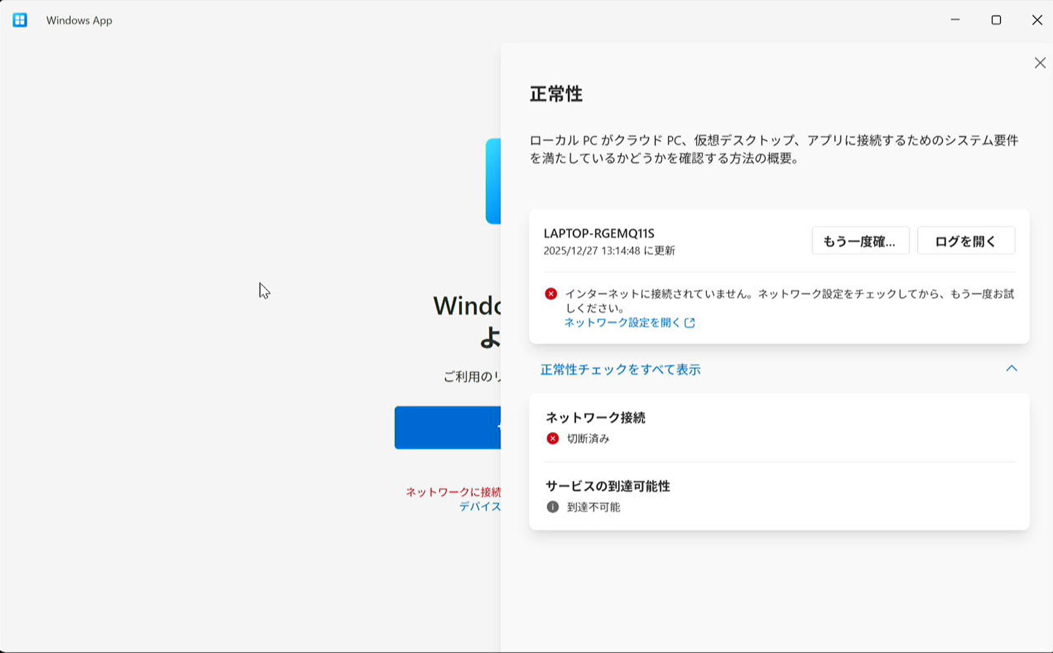Click the ローカル PC がクラウド PC description paragraph
The width and height of the screenshot is (1053, 653).
(x=774, y=149)
